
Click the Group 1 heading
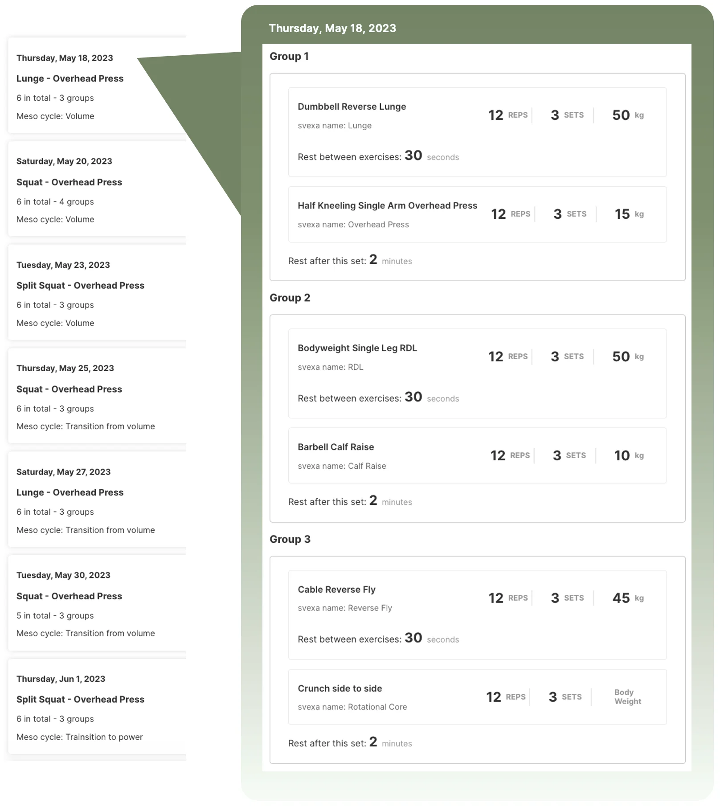point(289,57)
